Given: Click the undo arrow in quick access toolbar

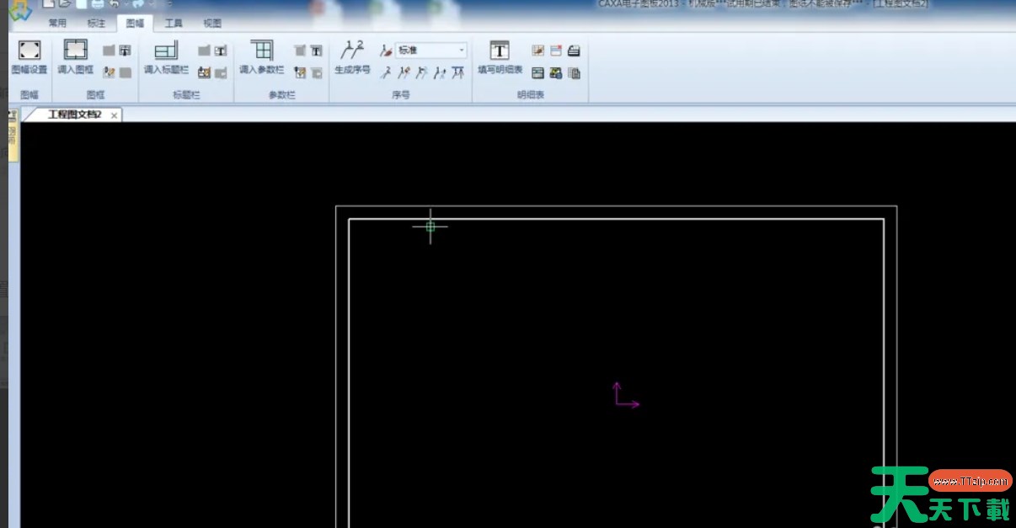Looking at the screenshot, I should pos(115,4).
